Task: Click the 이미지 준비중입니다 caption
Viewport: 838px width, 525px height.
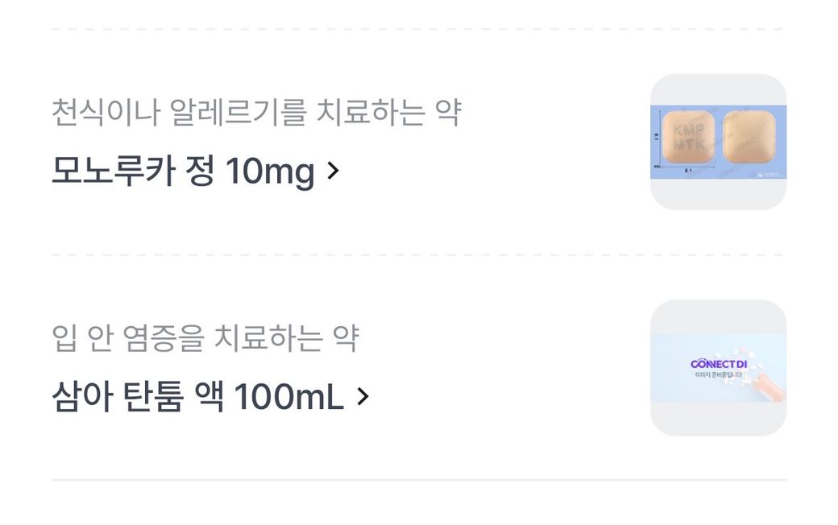Action: pyautogui.click(x=718, y=374)
